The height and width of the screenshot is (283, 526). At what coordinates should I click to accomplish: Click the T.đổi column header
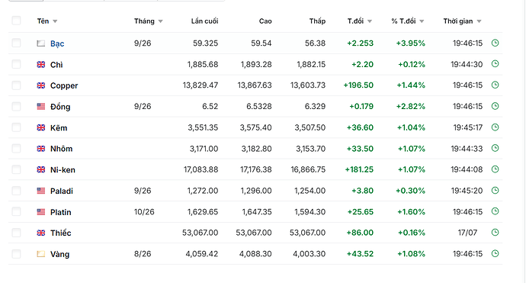[355, 21]
